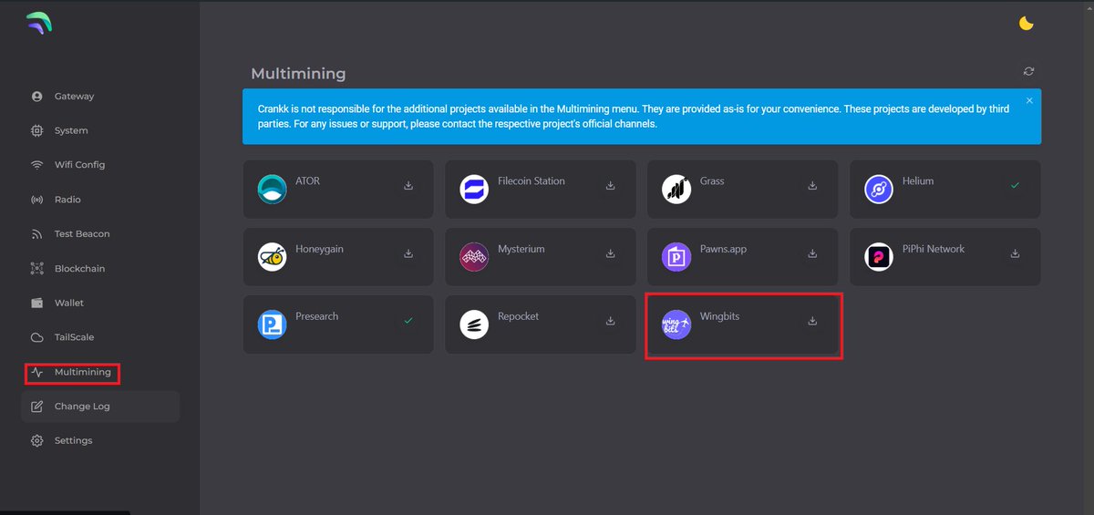
Task: Click Grass download icon
Action: [x=812, y=185]
